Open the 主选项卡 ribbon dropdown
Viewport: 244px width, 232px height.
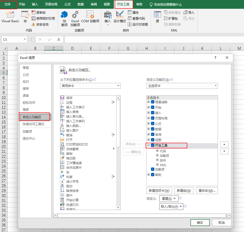(x=182, y=86)
